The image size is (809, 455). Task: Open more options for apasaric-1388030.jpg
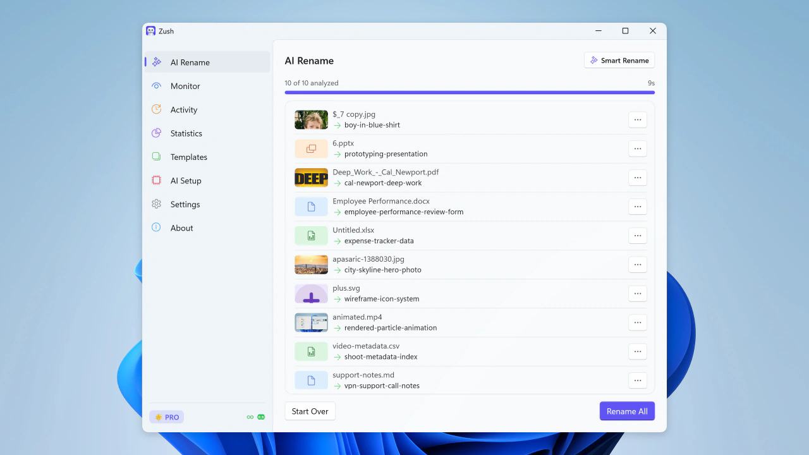[x=638, y=264]
